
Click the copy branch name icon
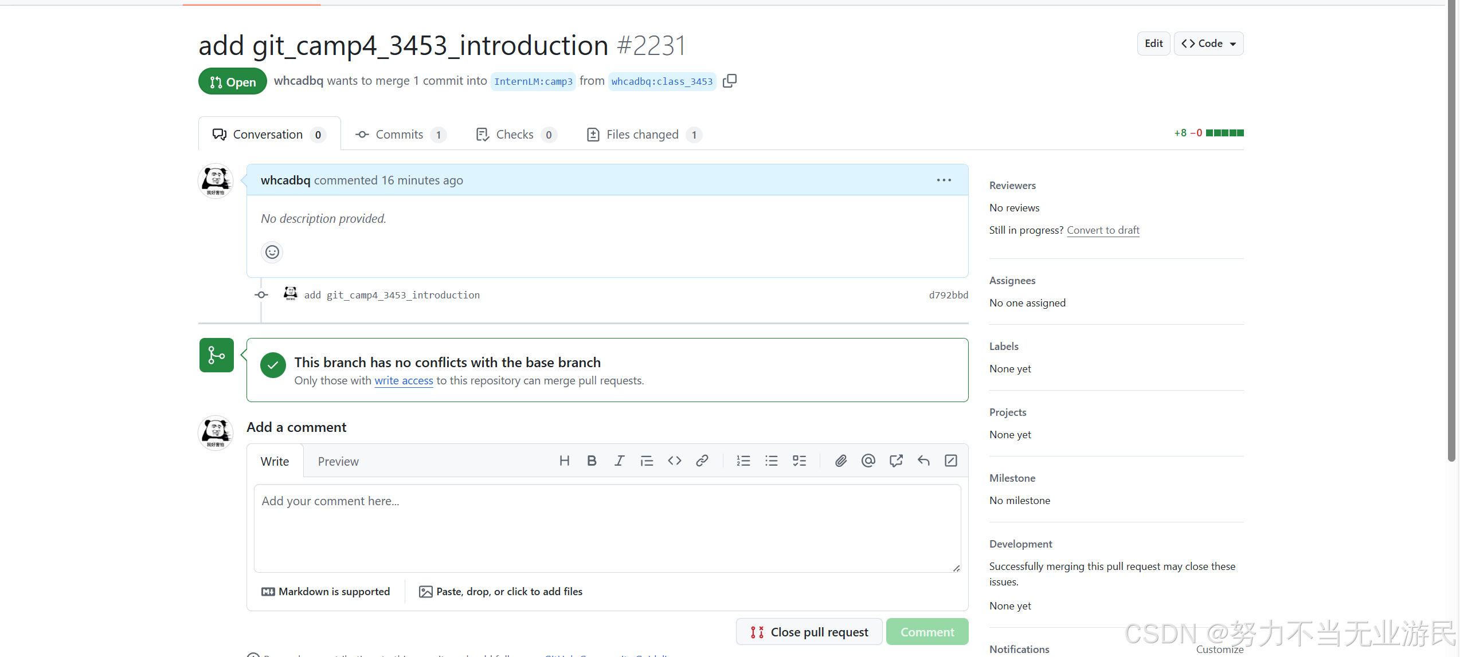[729, 81]
